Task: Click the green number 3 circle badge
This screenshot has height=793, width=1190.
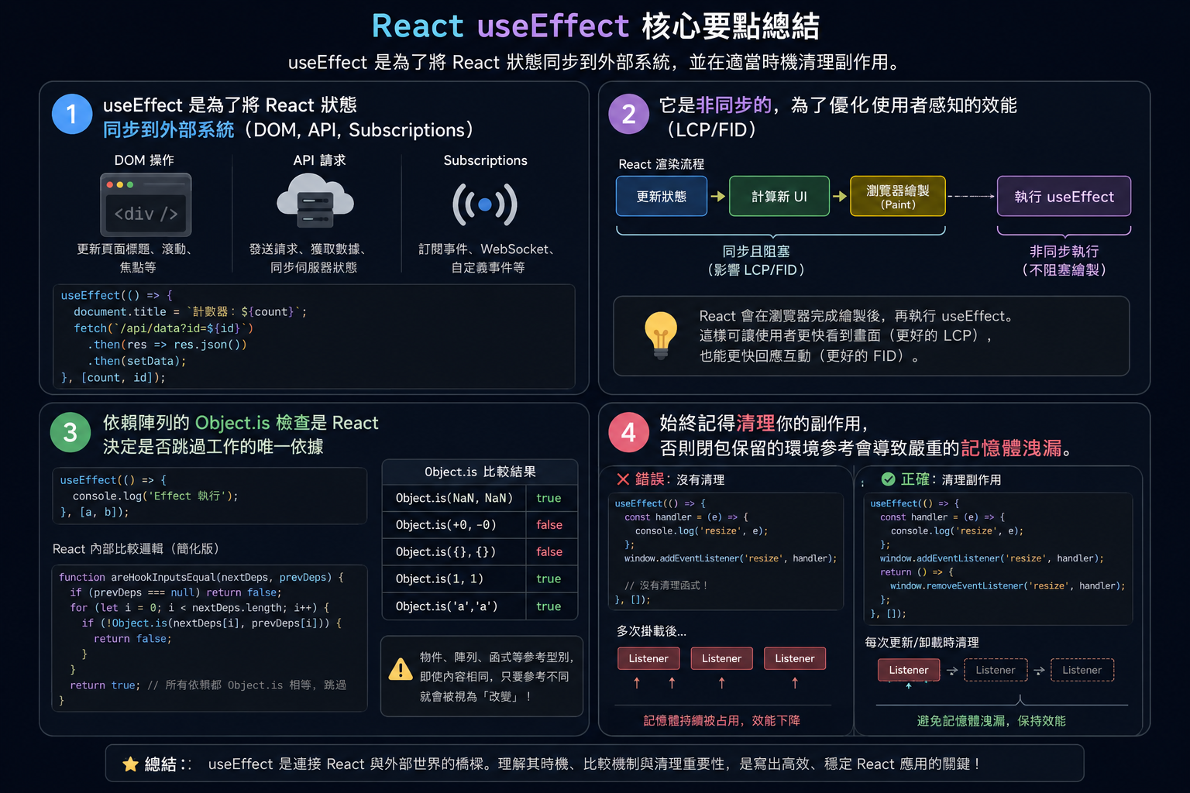Action: 71,432
